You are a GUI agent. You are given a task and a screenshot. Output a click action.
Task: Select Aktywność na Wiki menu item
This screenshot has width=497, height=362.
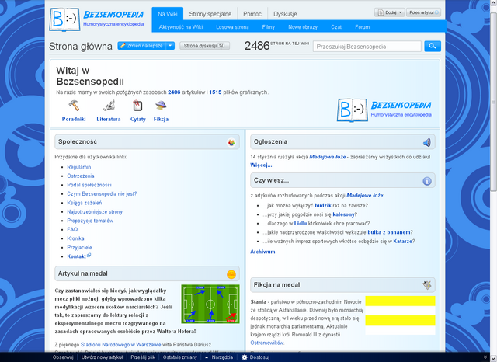point(181,27)
